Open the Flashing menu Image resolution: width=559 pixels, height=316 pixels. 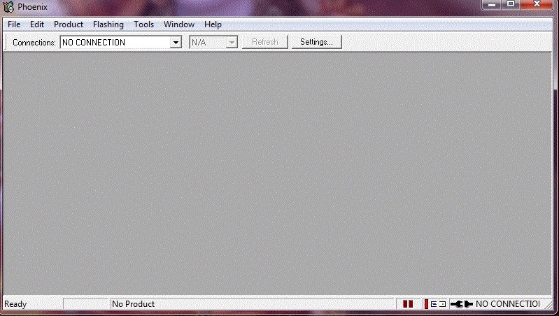(108, 24)
